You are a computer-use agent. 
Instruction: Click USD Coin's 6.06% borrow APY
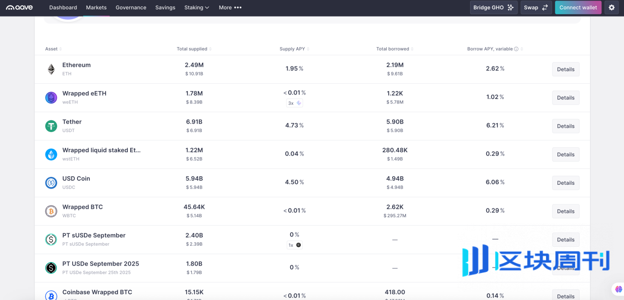495,182
